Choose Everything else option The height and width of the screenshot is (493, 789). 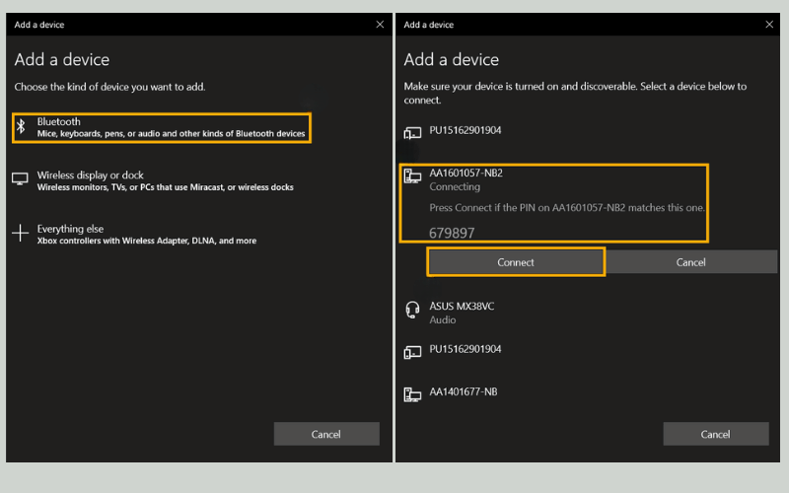coord(134,235)
